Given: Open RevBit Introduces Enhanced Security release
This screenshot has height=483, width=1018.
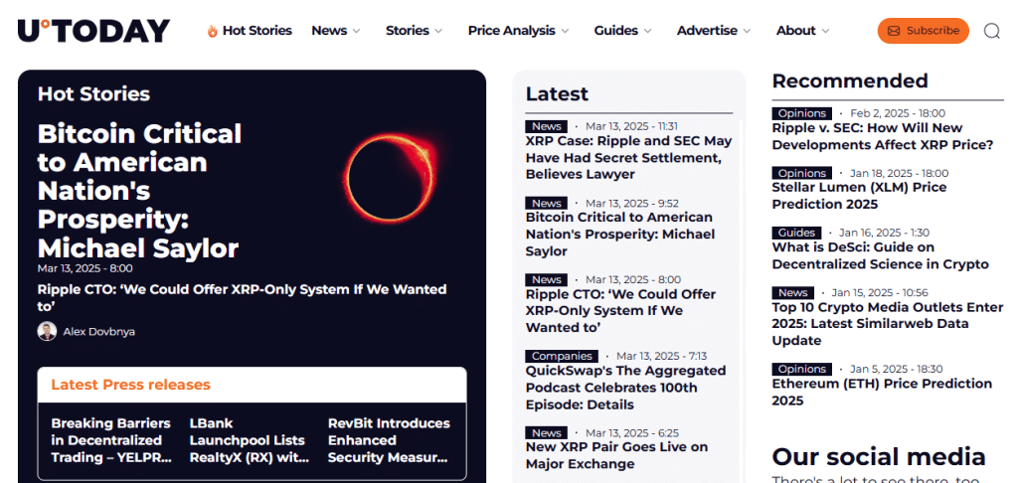Looking at the screenshot, I should [389, 440].
